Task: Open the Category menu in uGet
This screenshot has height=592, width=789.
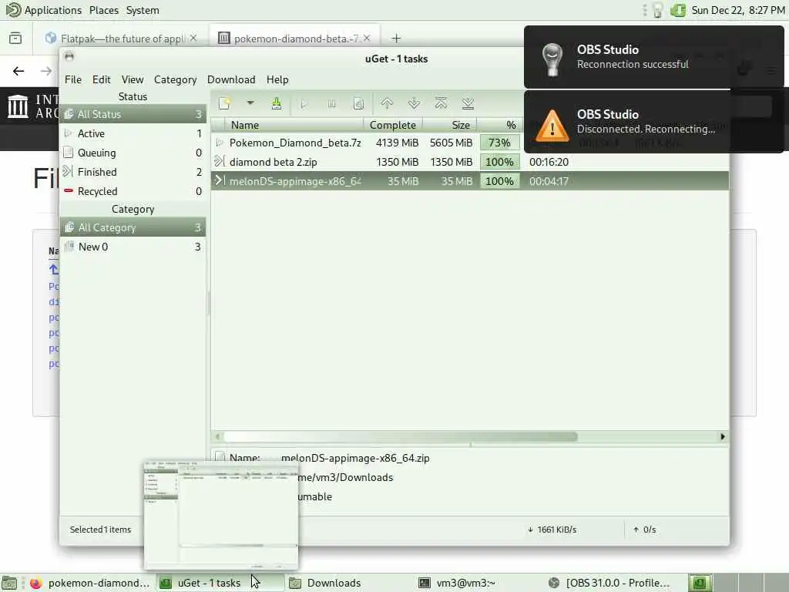Action: click(x=175, y=79)
